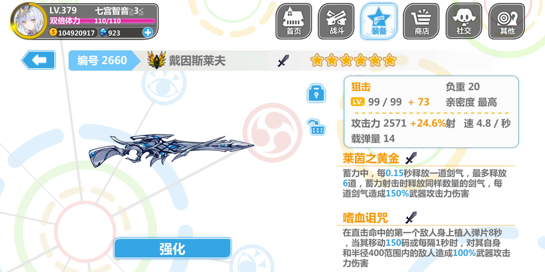Click the blue gem currency icon
This screenshot has height=272, width=545.
tap(103, 32)
